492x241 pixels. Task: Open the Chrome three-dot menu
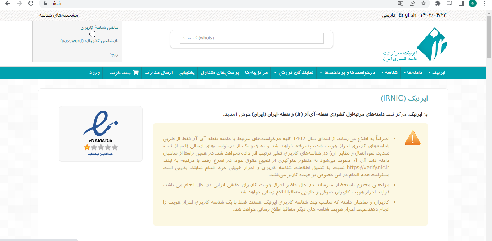pos(484,3)
